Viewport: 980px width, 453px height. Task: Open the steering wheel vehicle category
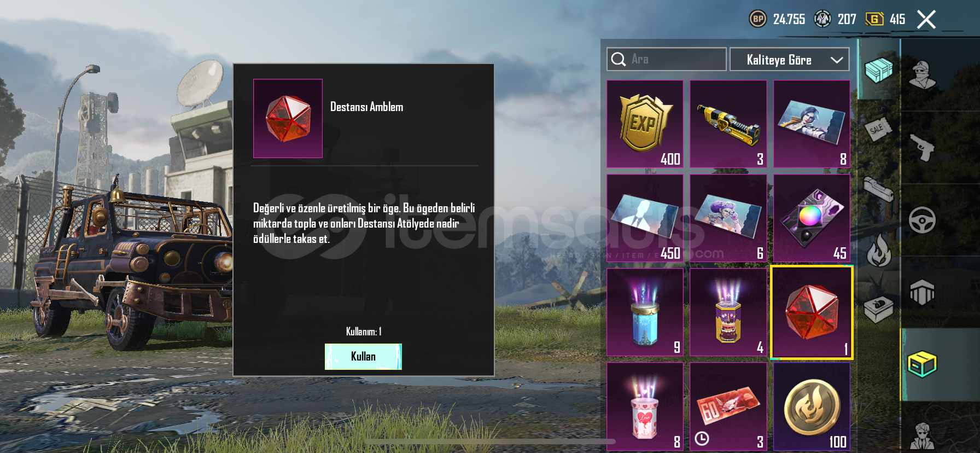point(923,220)
